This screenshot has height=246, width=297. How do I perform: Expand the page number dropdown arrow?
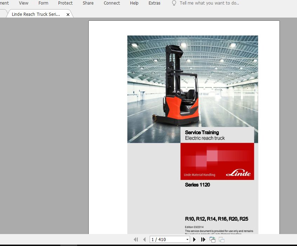(x=187, y=240)
